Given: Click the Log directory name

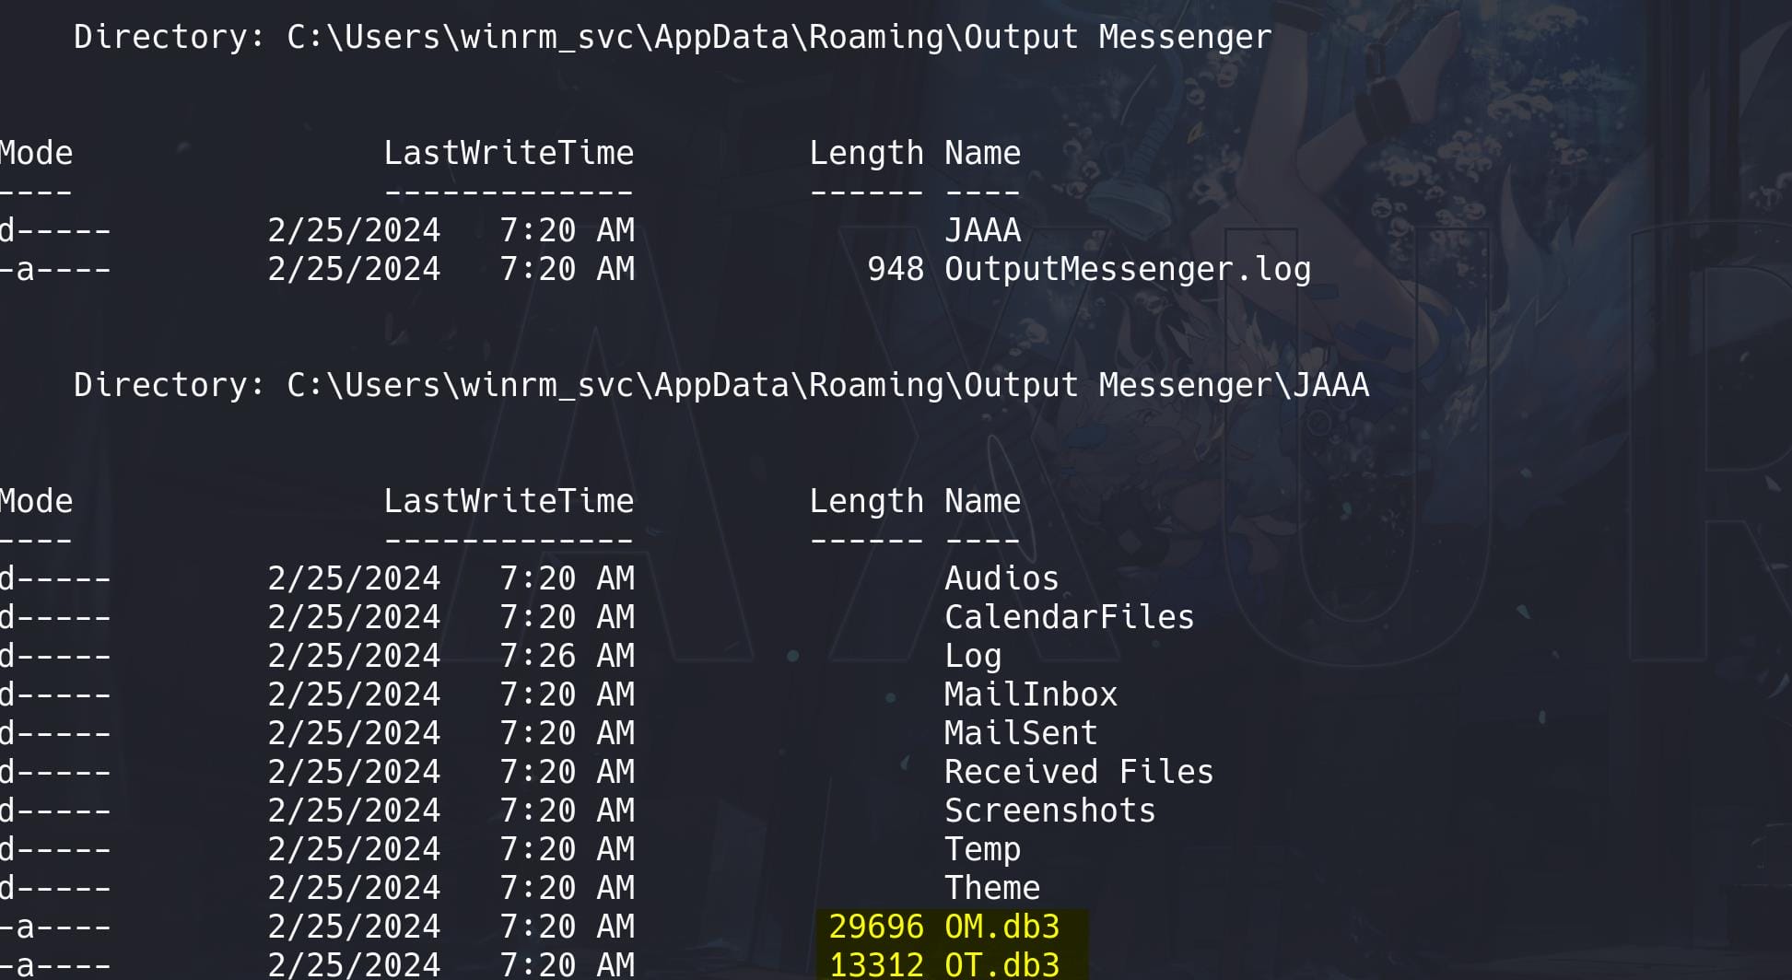Looking at the screenshot, I should click(x=972, y=656).
